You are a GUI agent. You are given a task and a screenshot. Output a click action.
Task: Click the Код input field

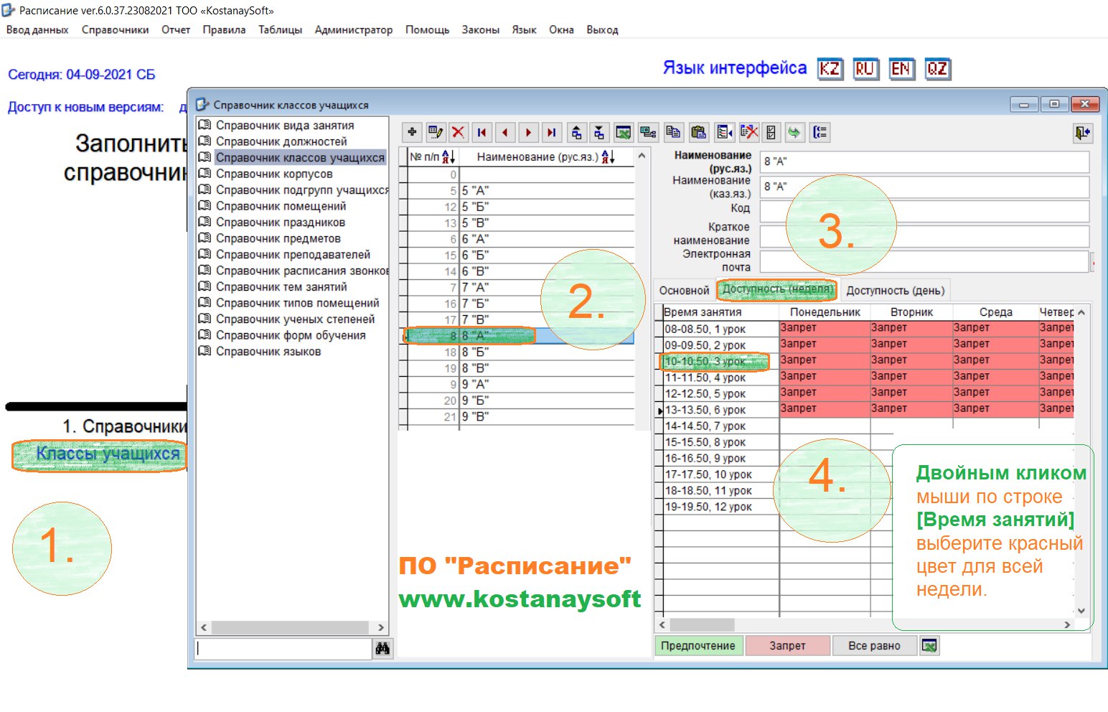coord(924,211)
